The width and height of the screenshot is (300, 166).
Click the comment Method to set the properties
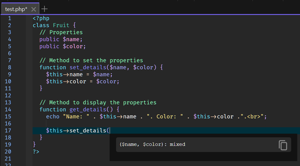(x=91, y=60)
